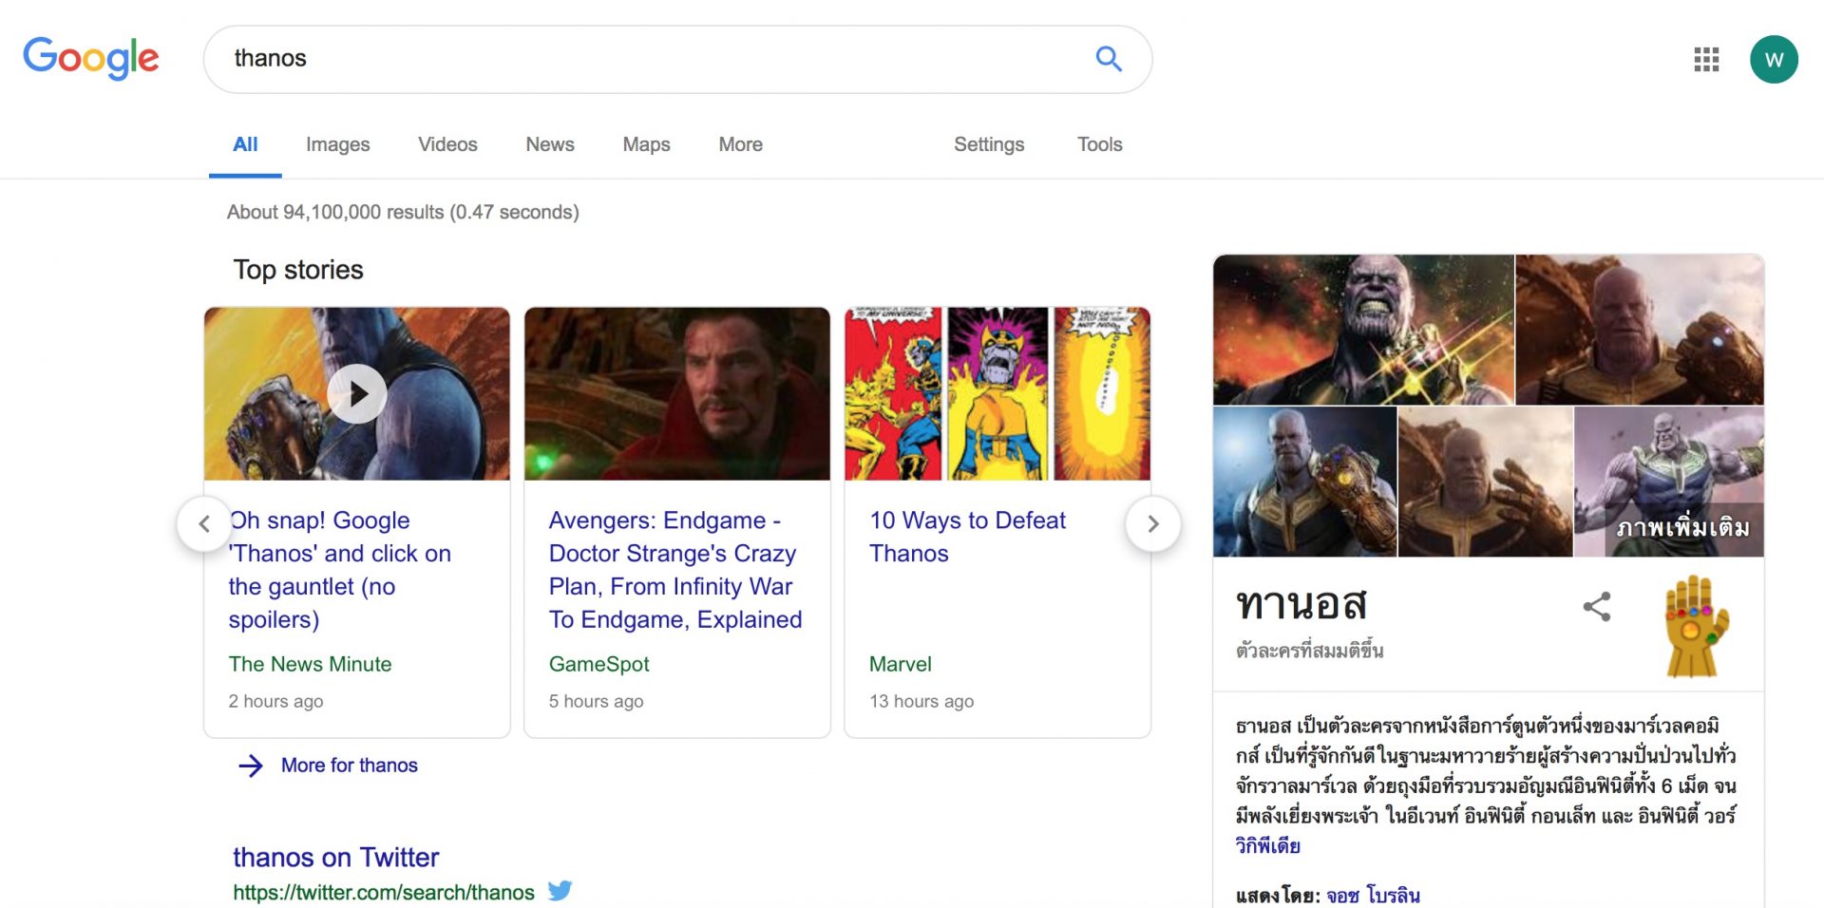
Task: Open the วิกิพีเดีย Wikipedia link
Action: point(1267,845)
